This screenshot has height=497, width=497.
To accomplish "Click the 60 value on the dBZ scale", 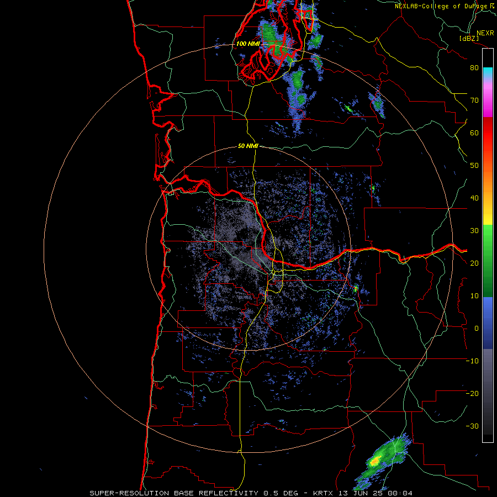I will pos(474,133).
